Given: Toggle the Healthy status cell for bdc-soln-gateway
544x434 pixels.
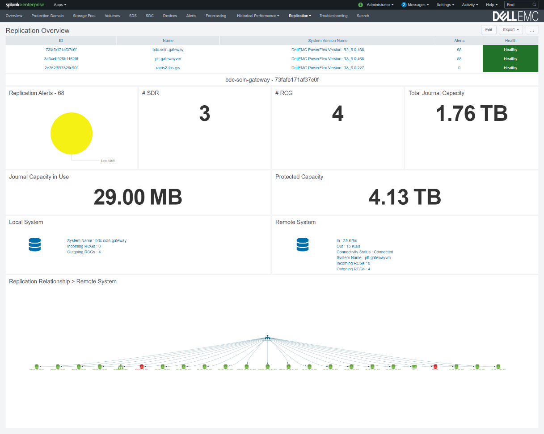Looking at the screenshot, I should pyautogui.click(x=510, y=50).
